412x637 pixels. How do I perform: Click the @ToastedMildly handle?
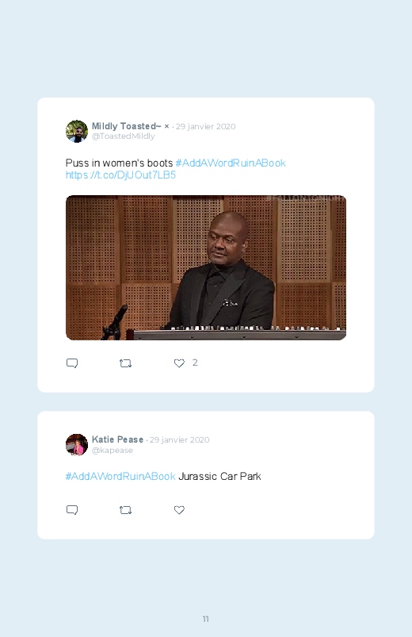[x=124, y=136]
